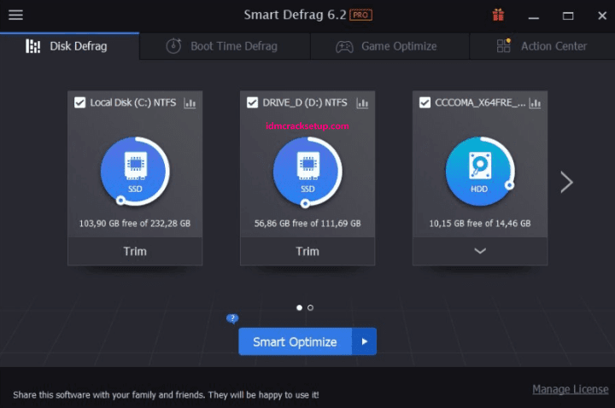615x408 pixels.
Task: Show next drives with right arrow
Action: (566, 183)
